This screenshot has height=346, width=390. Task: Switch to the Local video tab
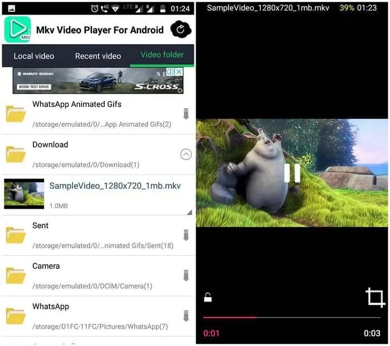click(34, 56)
